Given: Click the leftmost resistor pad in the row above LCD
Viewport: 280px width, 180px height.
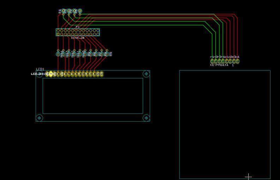Looking at the screenshot, I should pos(58,54).
